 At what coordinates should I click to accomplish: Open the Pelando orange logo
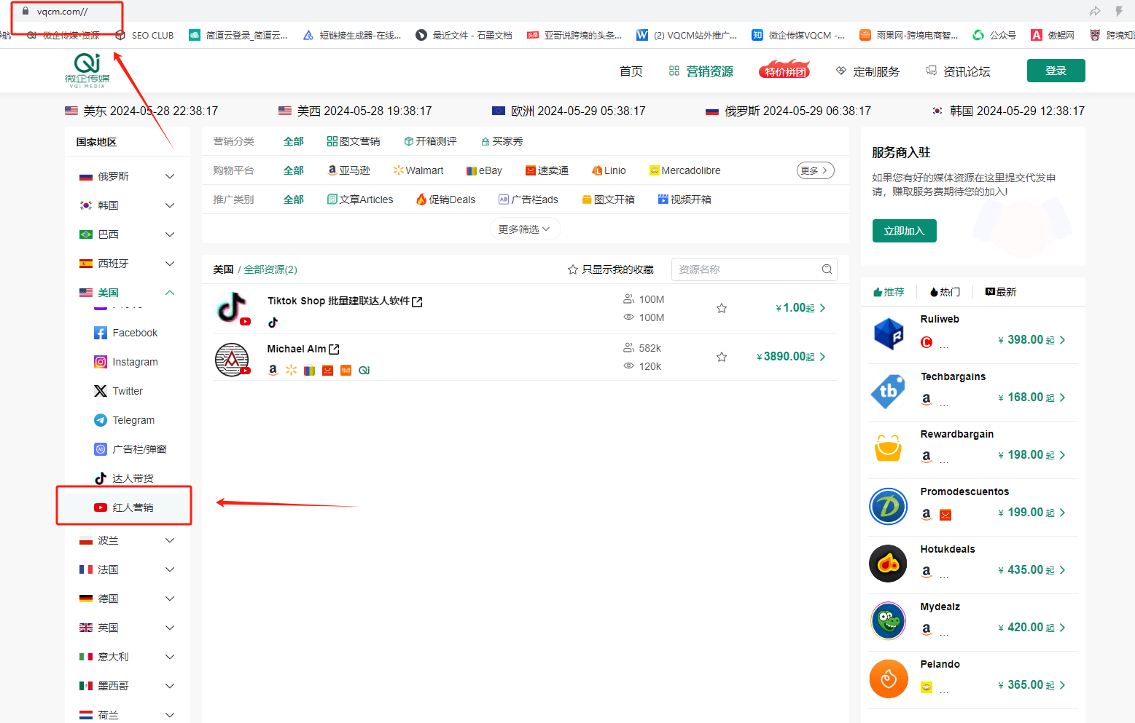(889, 679)
